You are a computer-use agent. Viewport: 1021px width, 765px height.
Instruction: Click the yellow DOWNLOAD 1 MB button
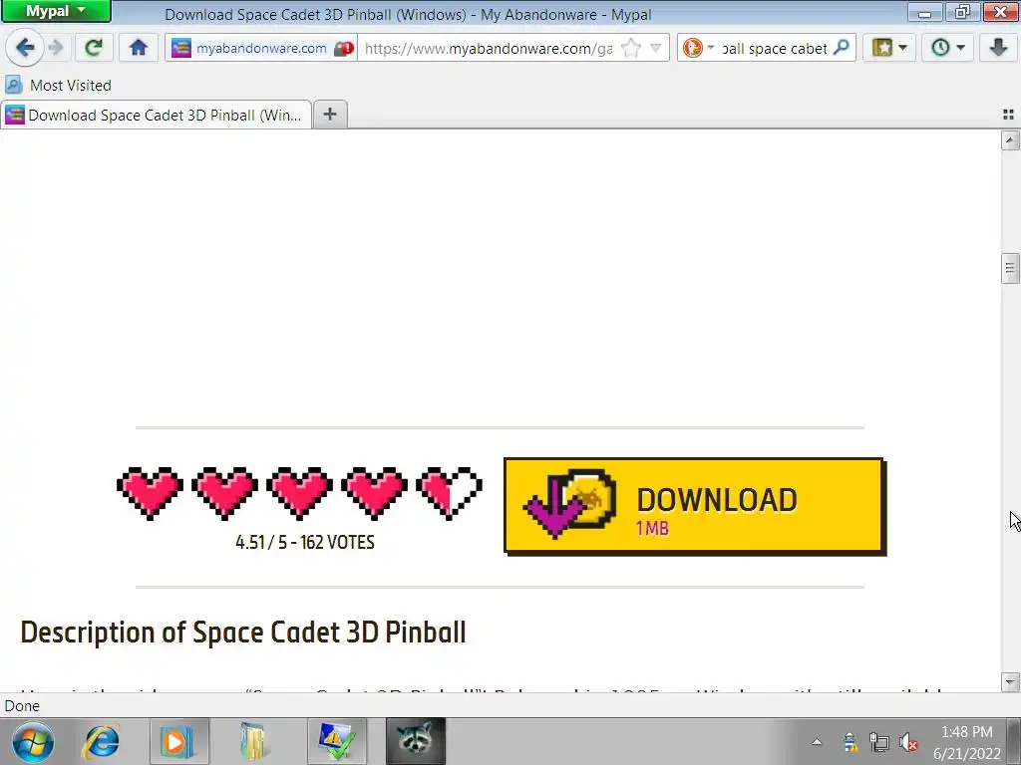695,506
